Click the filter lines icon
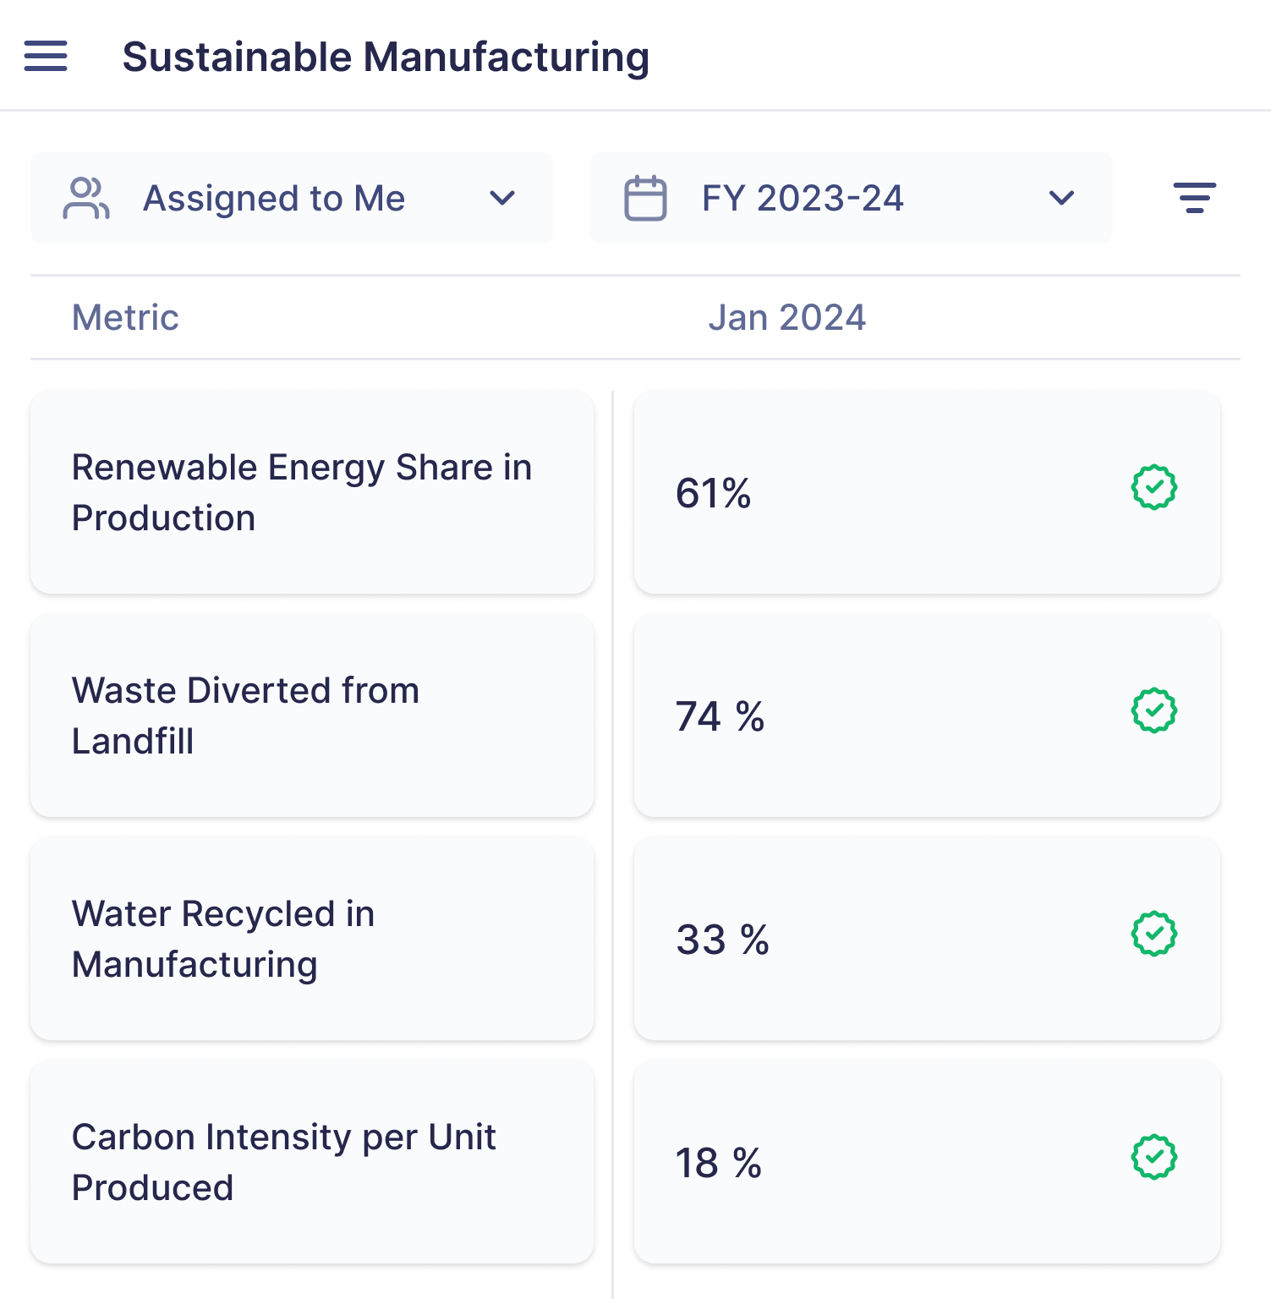Screen dimensions: 1271x1299 [1194, 198]
